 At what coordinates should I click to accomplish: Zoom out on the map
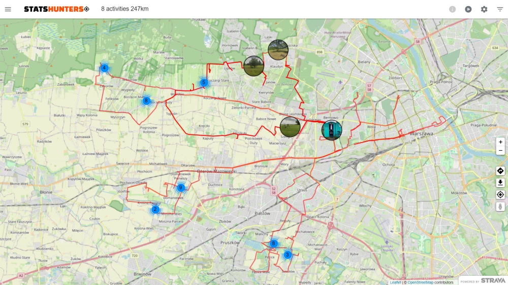click(x=500, y=151)
